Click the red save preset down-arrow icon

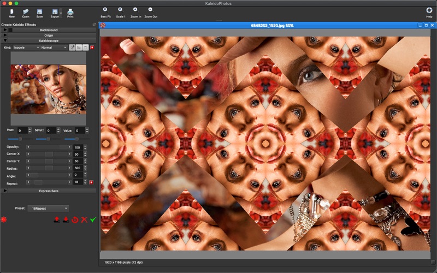[66, 220]
